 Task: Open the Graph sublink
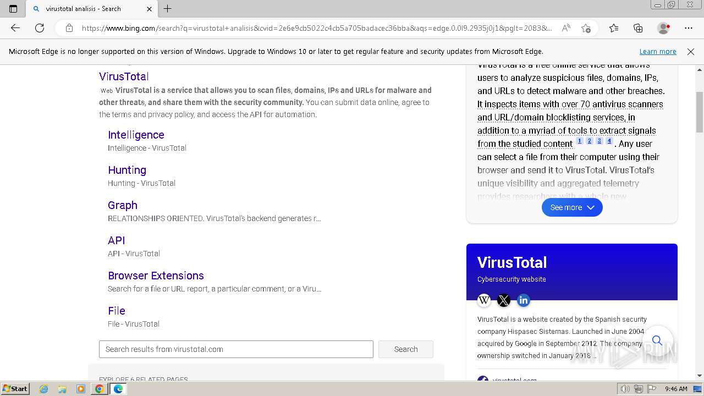[123, 205]
